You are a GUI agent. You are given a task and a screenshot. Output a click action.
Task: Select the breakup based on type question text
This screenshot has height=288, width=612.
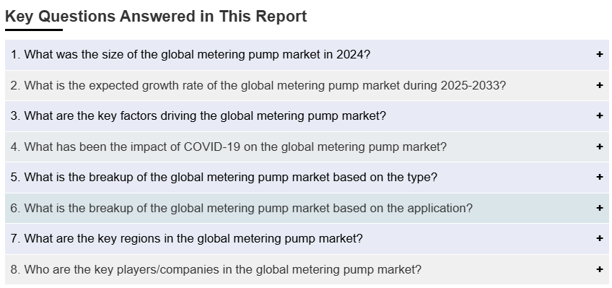(x=224, y=177)
